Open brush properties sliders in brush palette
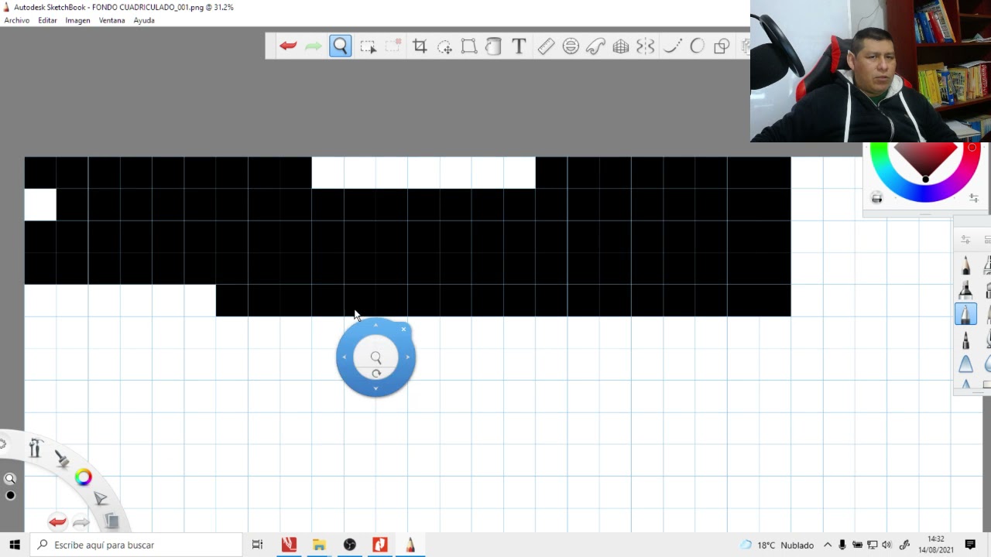 [x=965, y=240]
